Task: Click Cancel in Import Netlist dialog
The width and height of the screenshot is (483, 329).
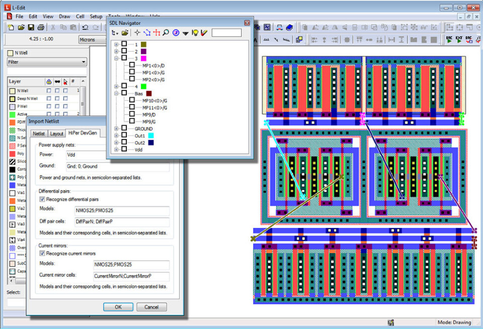Action: pyautogui.click(x=151, y=307)
